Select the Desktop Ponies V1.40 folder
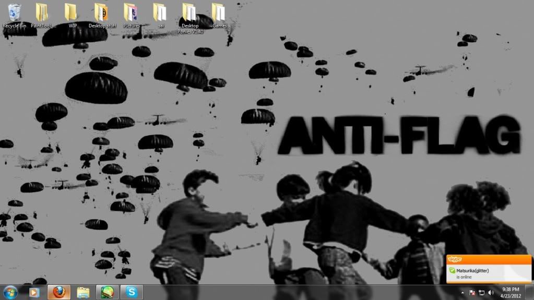 coord(190,19)
